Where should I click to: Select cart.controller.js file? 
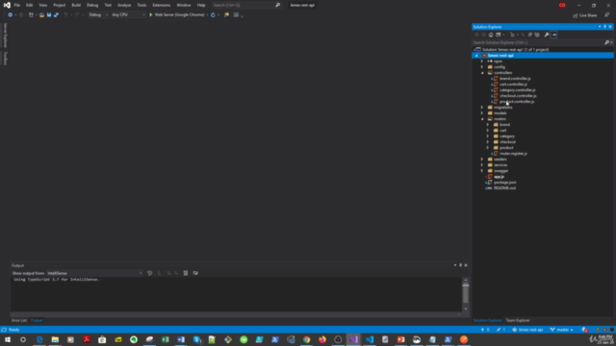point(513,85)
